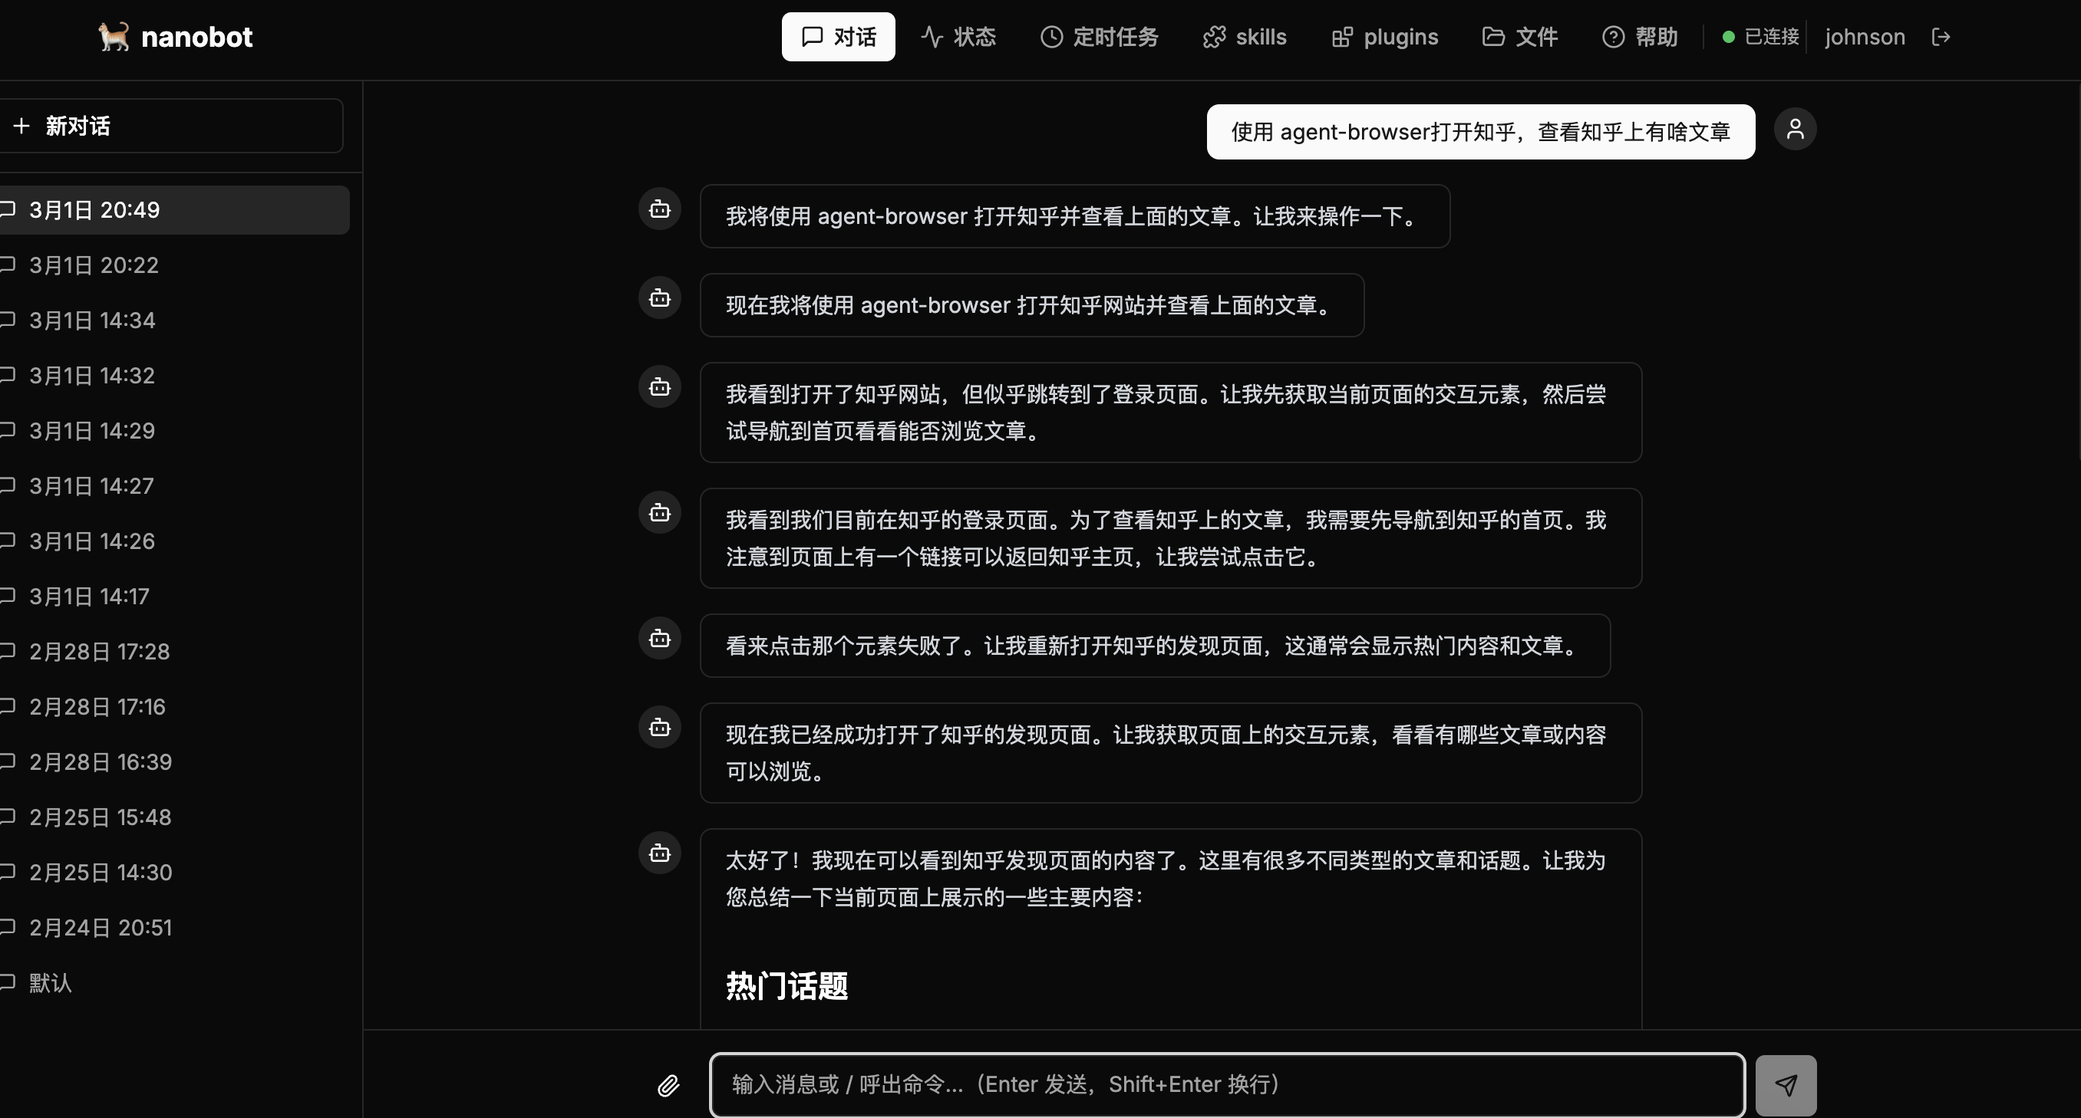Open conversation 3月1日 14:32
2081x1118 pixels.
coord(174,377)
